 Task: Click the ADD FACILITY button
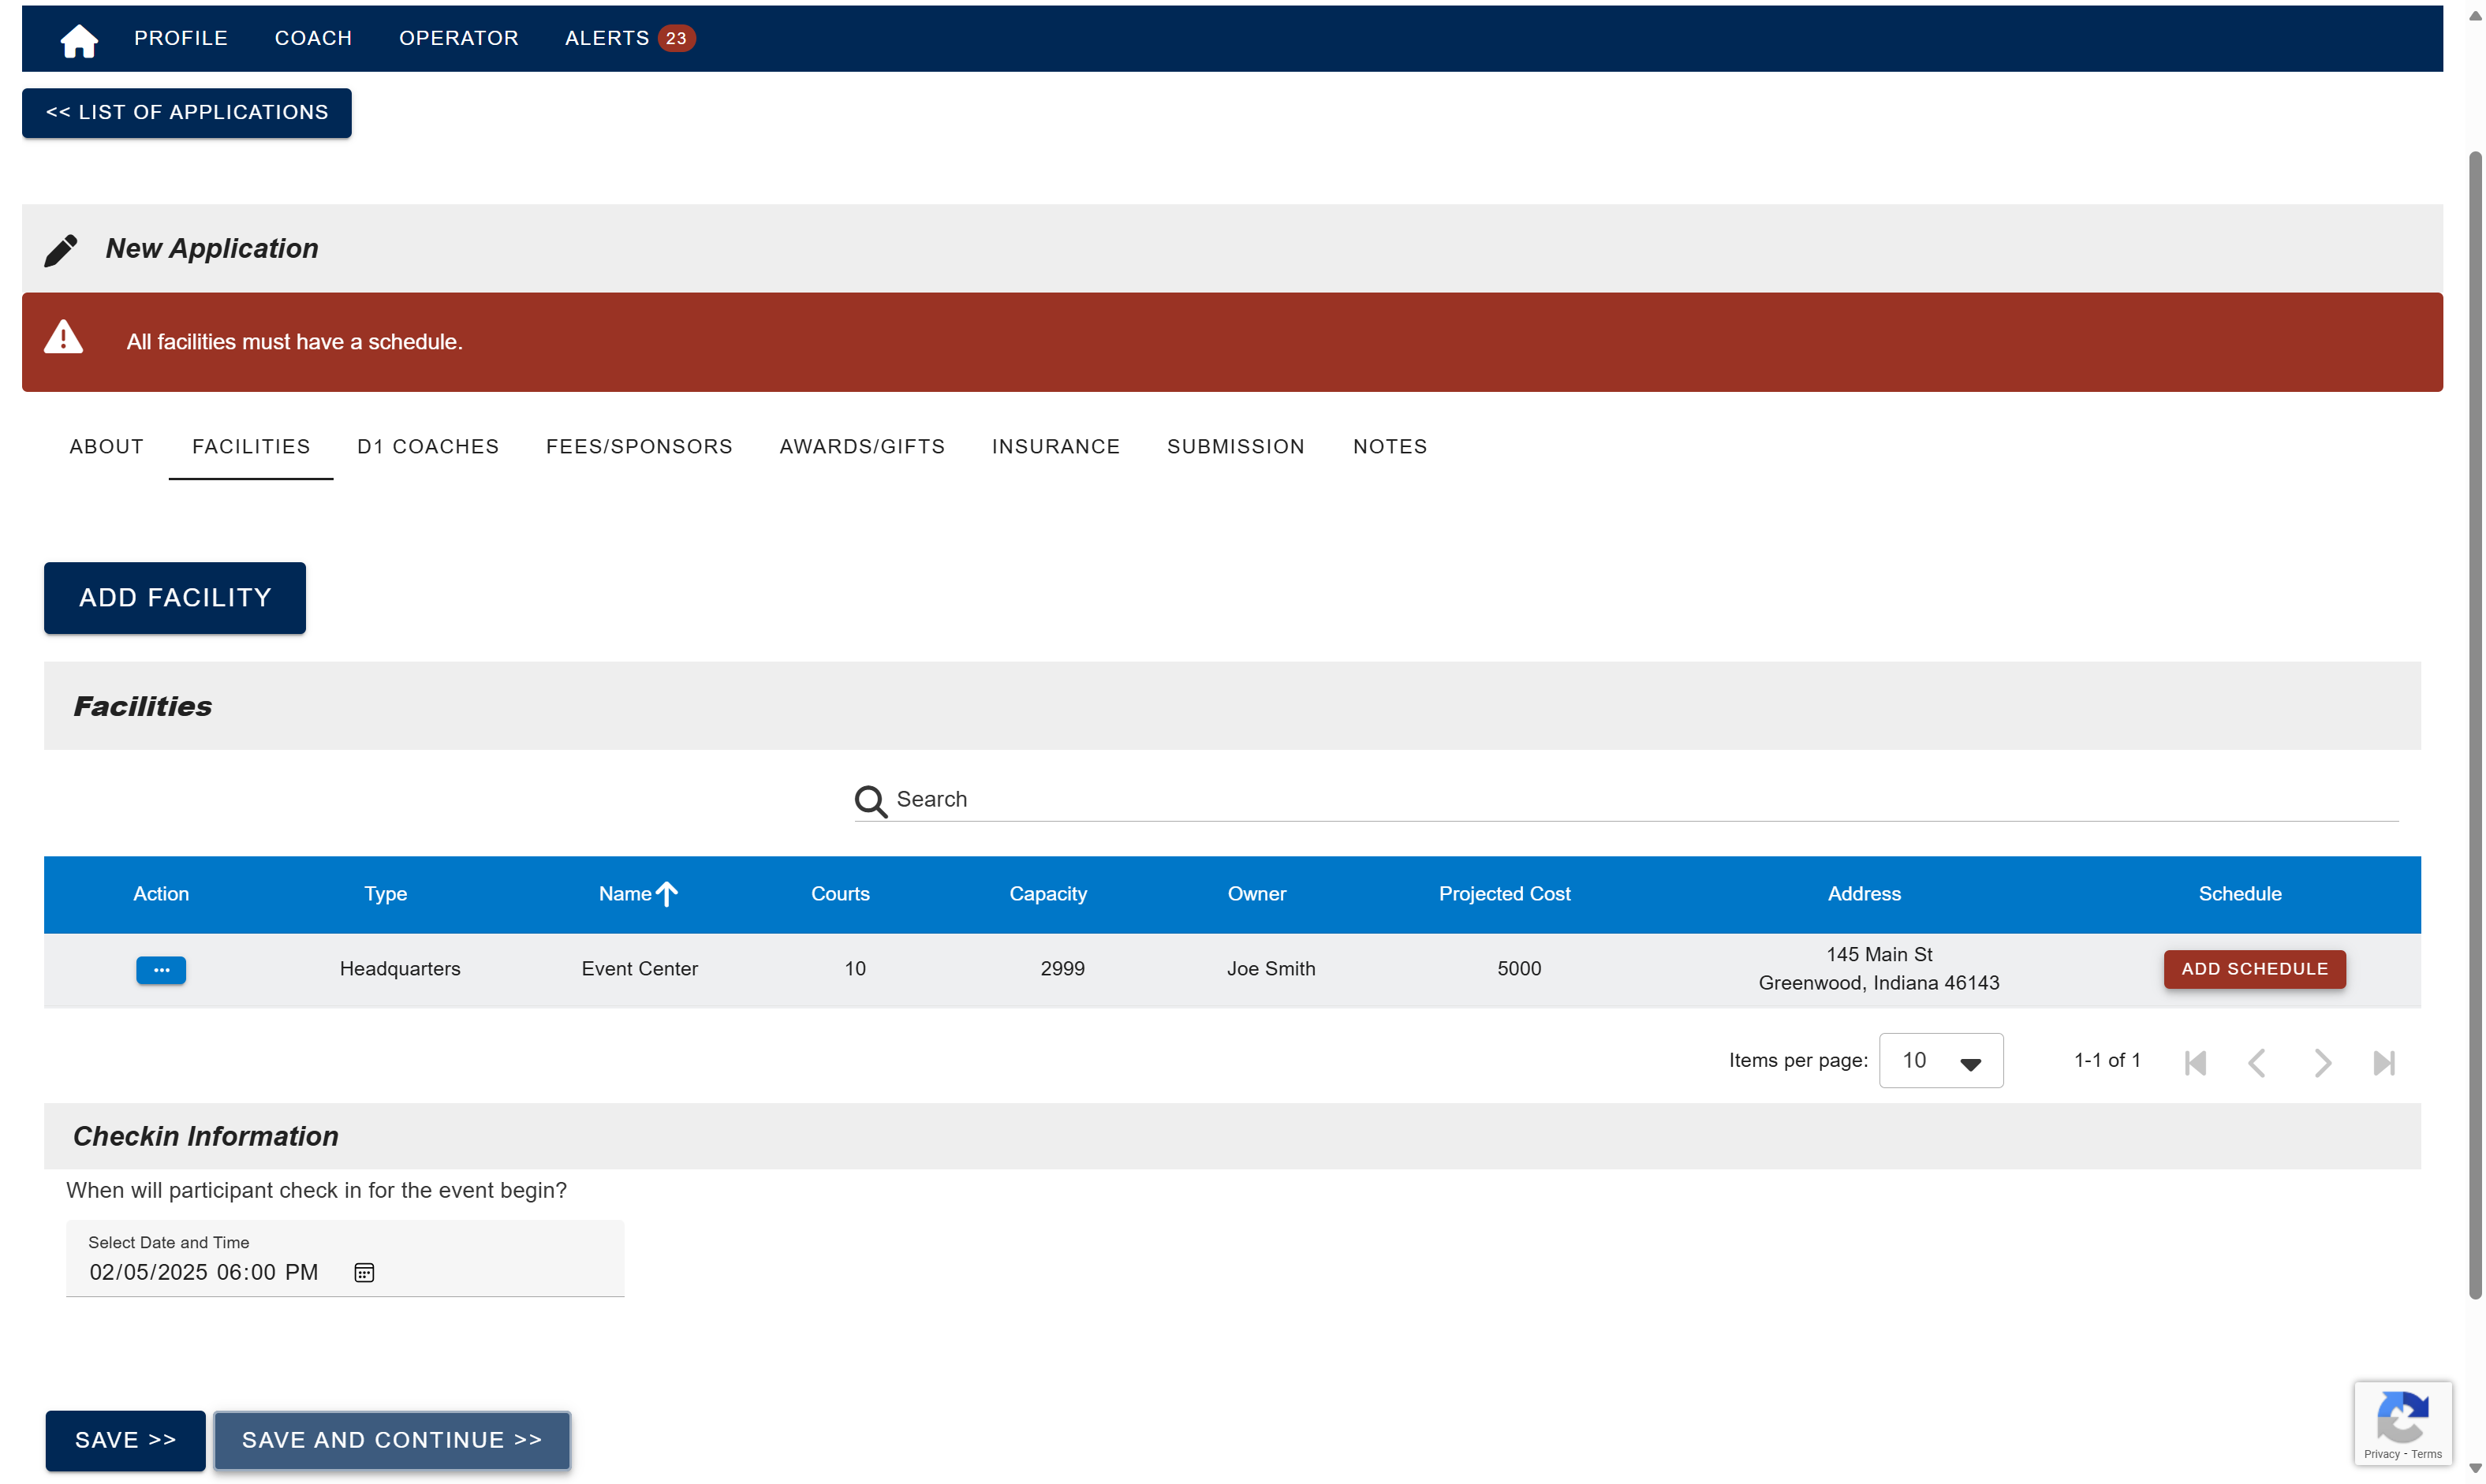(x=175, y=598)
